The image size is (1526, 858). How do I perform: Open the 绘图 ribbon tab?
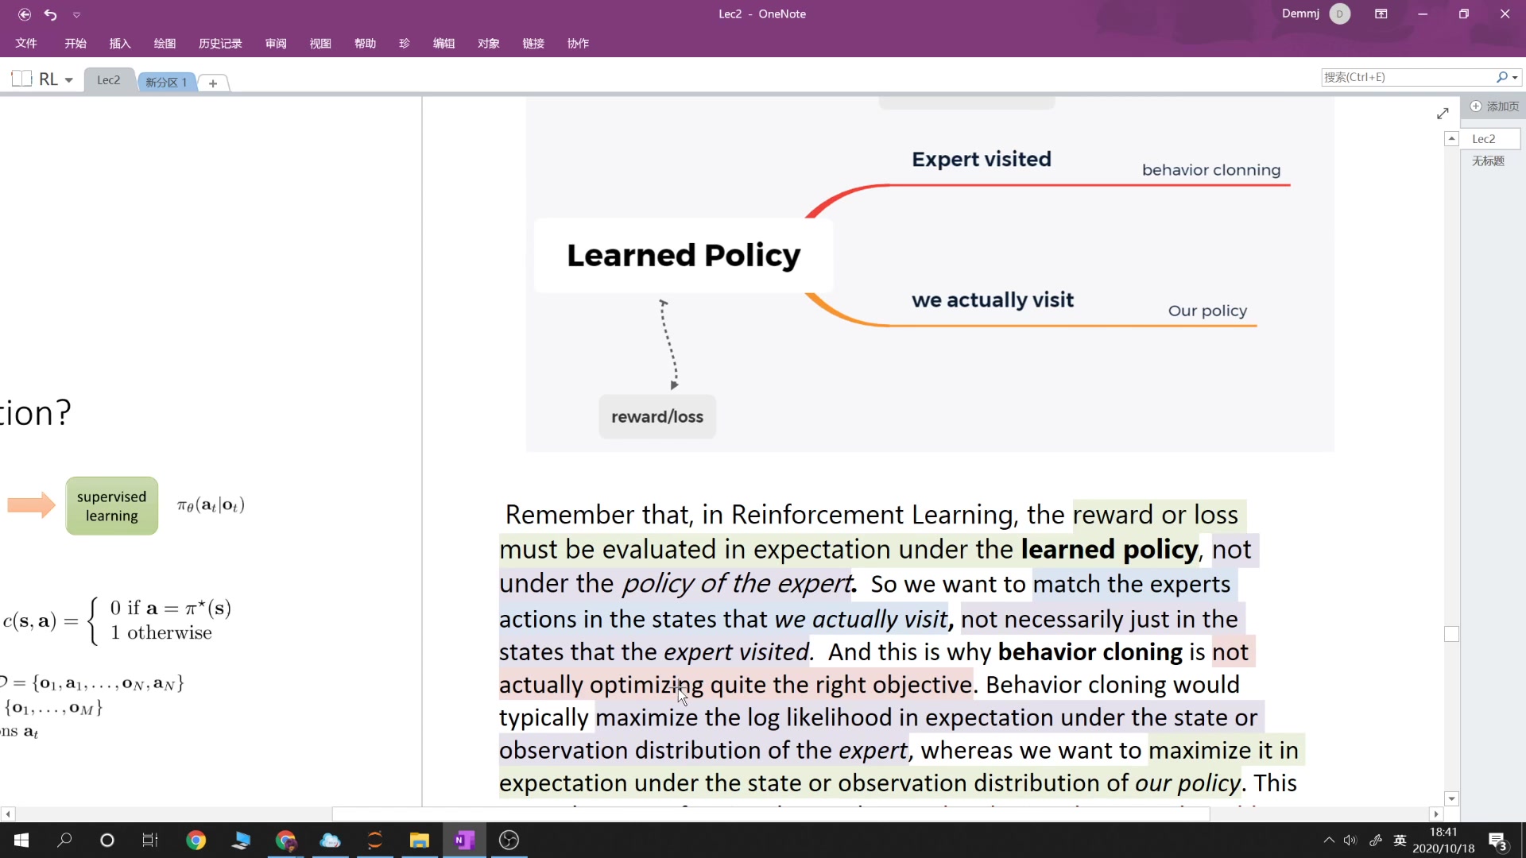[165, 43]
